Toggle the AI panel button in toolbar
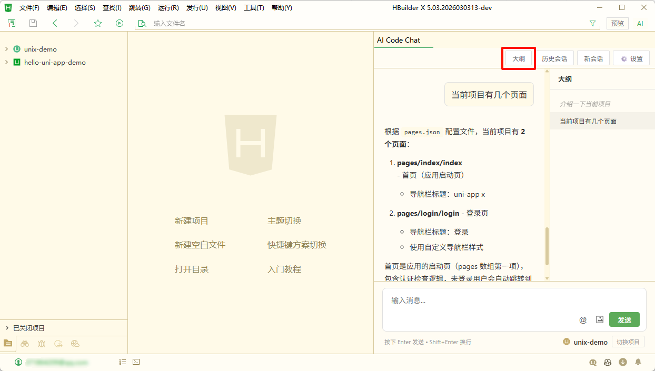655x371 pixels. [640, 23]
